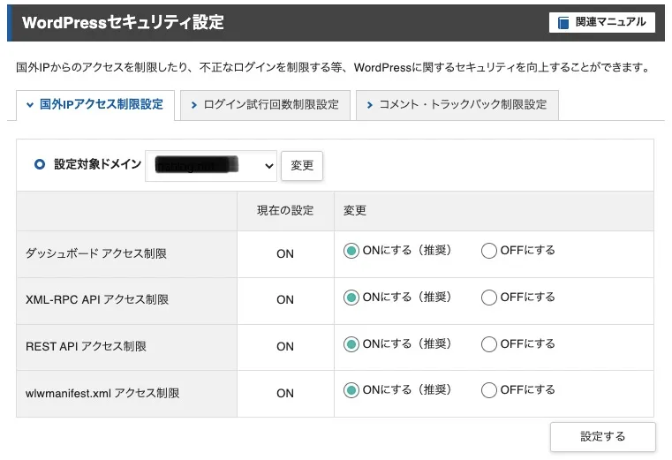Click the 変更 button beside domain selector

click(x=302, y=165)
